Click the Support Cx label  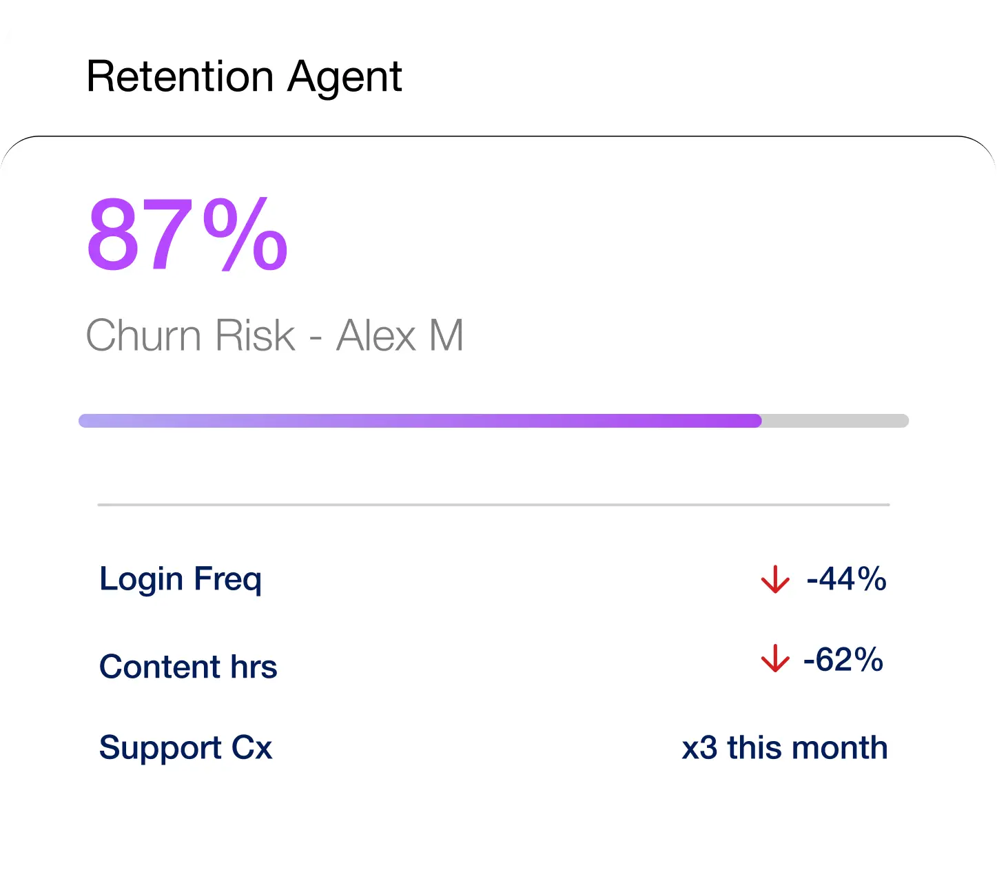(x=185, y=748)
